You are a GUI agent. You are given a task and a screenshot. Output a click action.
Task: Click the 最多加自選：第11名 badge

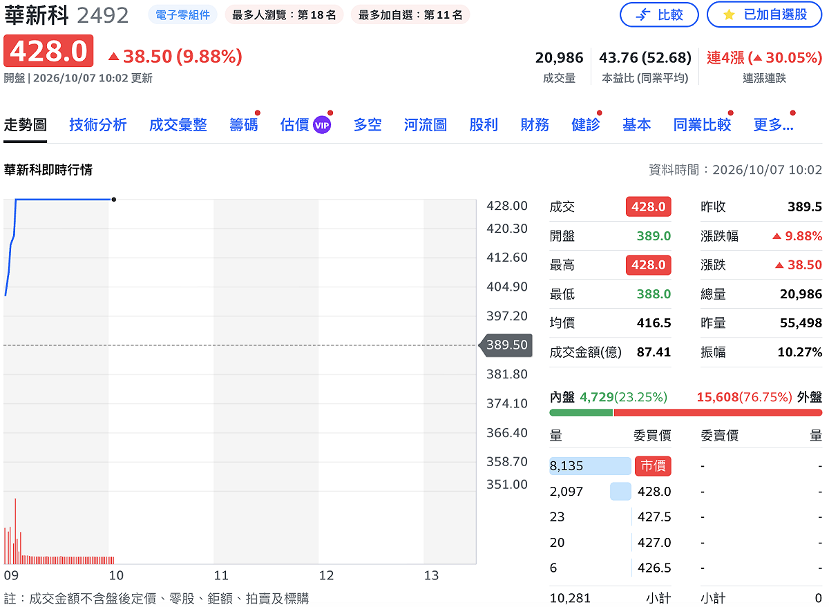pyautogui.click(x=410, y=15)
